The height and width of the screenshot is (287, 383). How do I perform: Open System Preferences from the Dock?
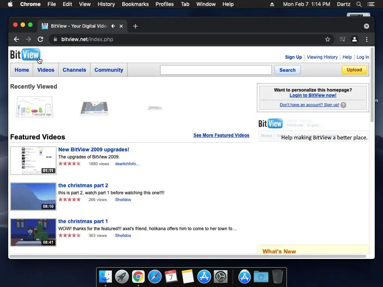click(x=221, y=277)
